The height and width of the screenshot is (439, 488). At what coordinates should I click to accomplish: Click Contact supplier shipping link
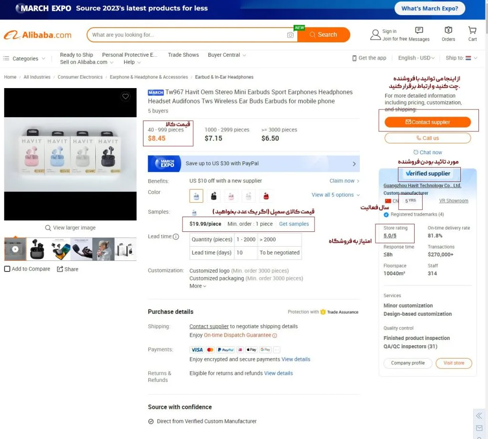coord(209,327)
